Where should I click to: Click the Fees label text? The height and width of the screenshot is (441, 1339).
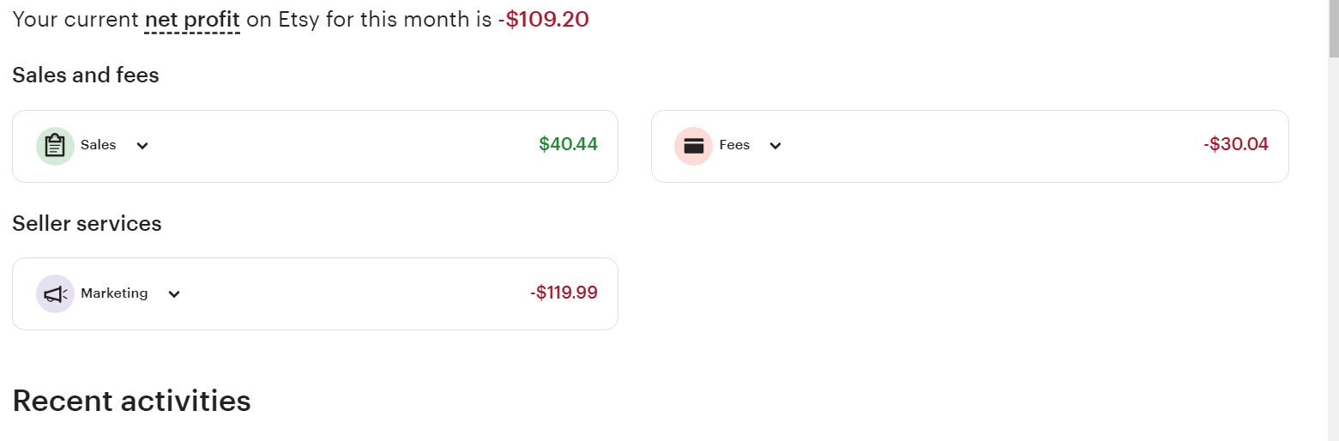pos(734,145)
